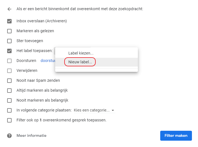Click the blue doorstuuradres link
Viewport: 198px width, 147px height.
click(48, 61)
